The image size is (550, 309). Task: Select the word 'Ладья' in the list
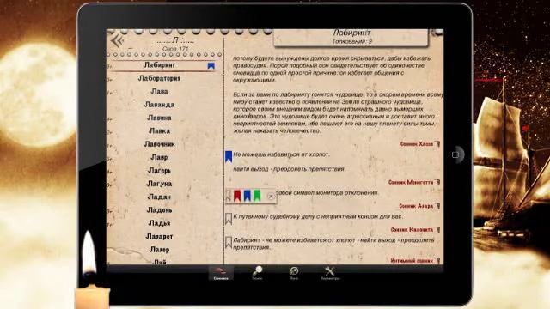159,223
